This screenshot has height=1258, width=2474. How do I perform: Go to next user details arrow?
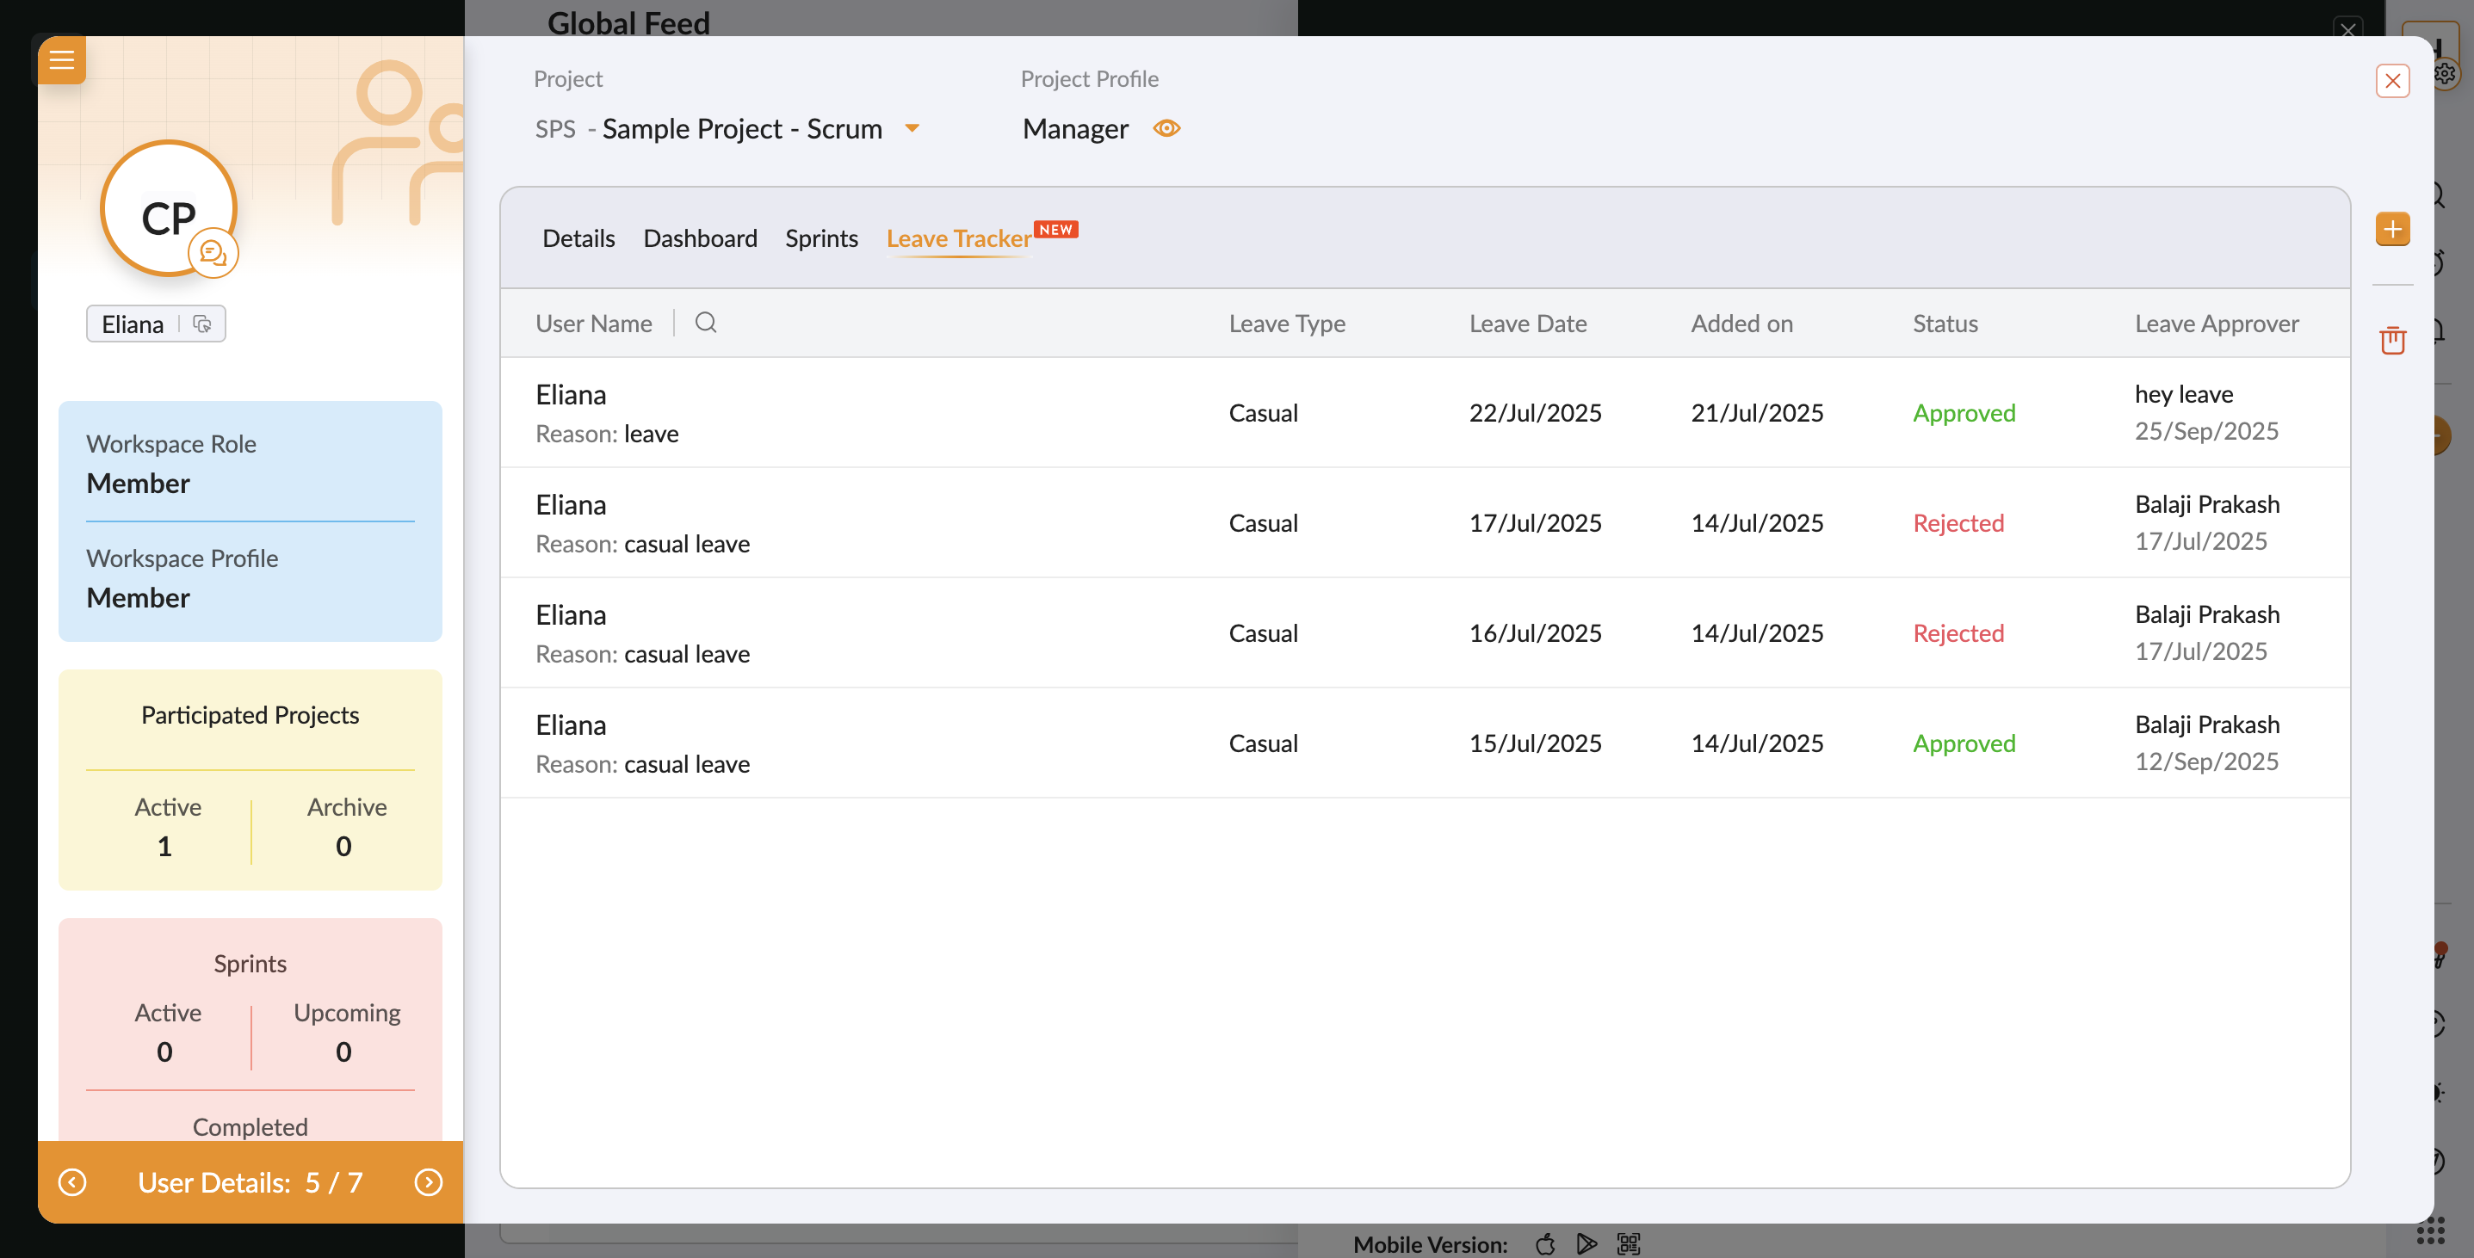(429, 1182)
